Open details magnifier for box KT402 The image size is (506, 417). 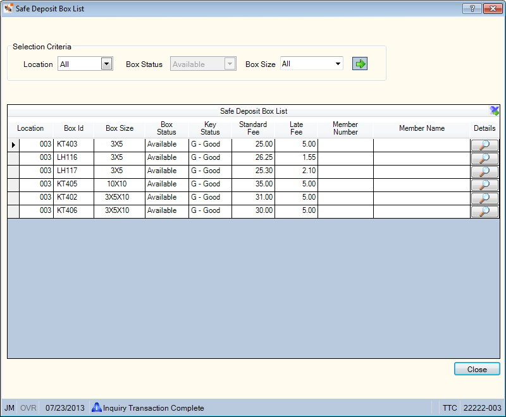pos(484,198)
